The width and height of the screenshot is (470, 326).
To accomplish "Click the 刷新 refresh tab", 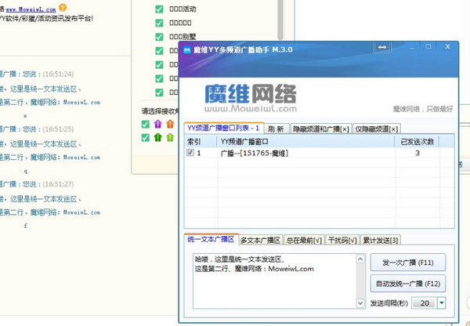I will tap(275, 129).
